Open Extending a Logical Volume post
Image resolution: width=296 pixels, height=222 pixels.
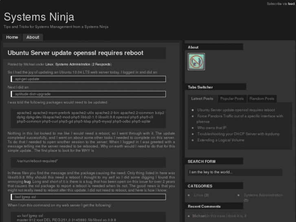pyautogui.click(x=221, y=140)
